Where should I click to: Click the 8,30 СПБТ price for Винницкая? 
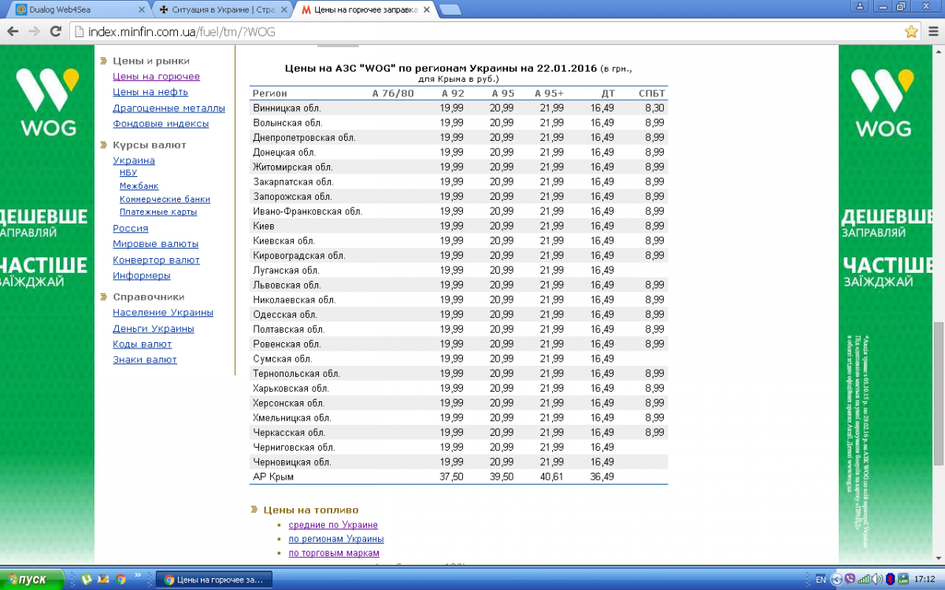pos(654,108)
